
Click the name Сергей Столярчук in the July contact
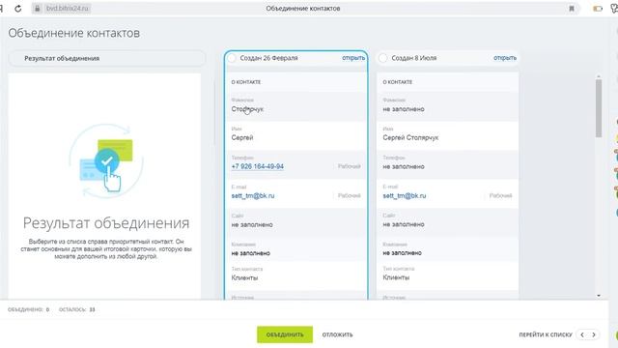click(410, 137)
